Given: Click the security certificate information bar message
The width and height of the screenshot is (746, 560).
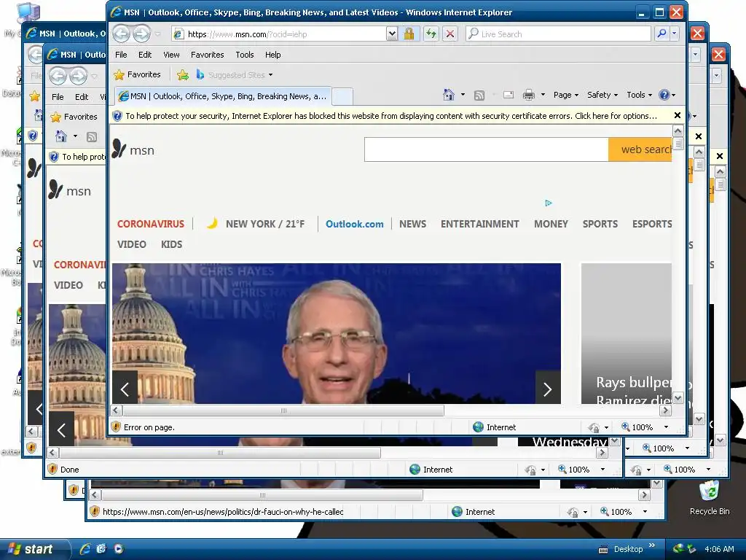Looking at the screenshot, I should (x=391, y=116).
